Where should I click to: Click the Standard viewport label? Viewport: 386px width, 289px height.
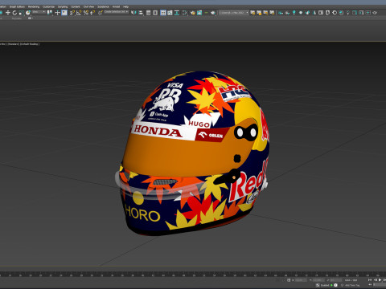tap(13, 44)
